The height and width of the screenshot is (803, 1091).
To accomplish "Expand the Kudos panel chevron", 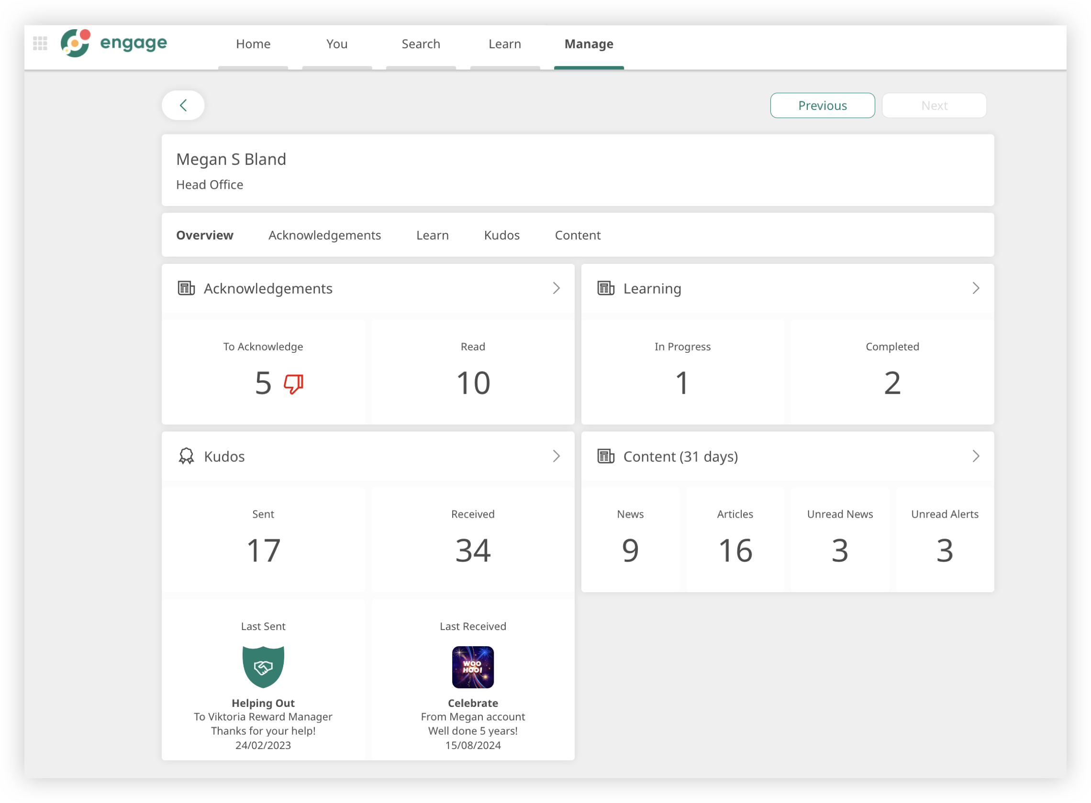I will coord(556,456).
